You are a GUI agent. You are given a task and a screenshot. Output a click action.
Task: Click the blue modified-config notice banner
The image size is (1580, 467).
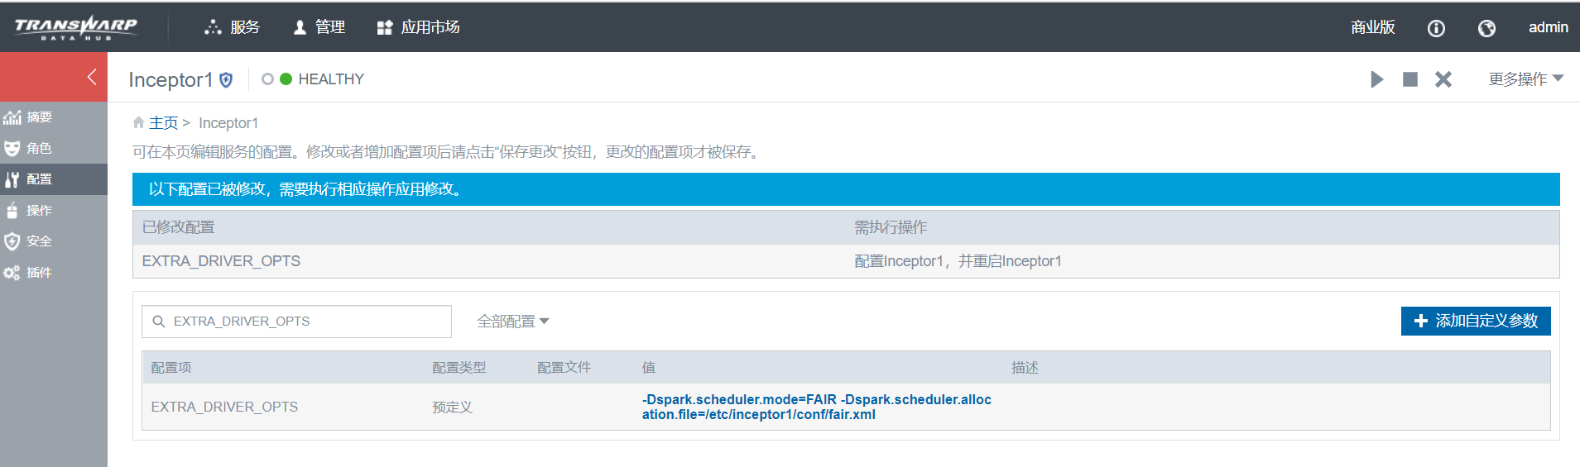[x=846, y=189]
